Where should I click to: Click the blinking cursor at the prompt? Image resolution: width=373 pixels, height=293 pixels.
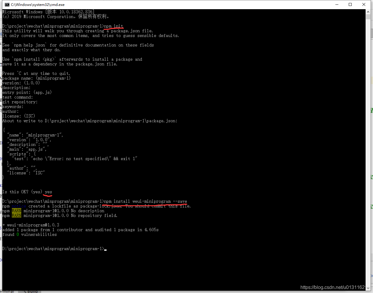(105, 249)
